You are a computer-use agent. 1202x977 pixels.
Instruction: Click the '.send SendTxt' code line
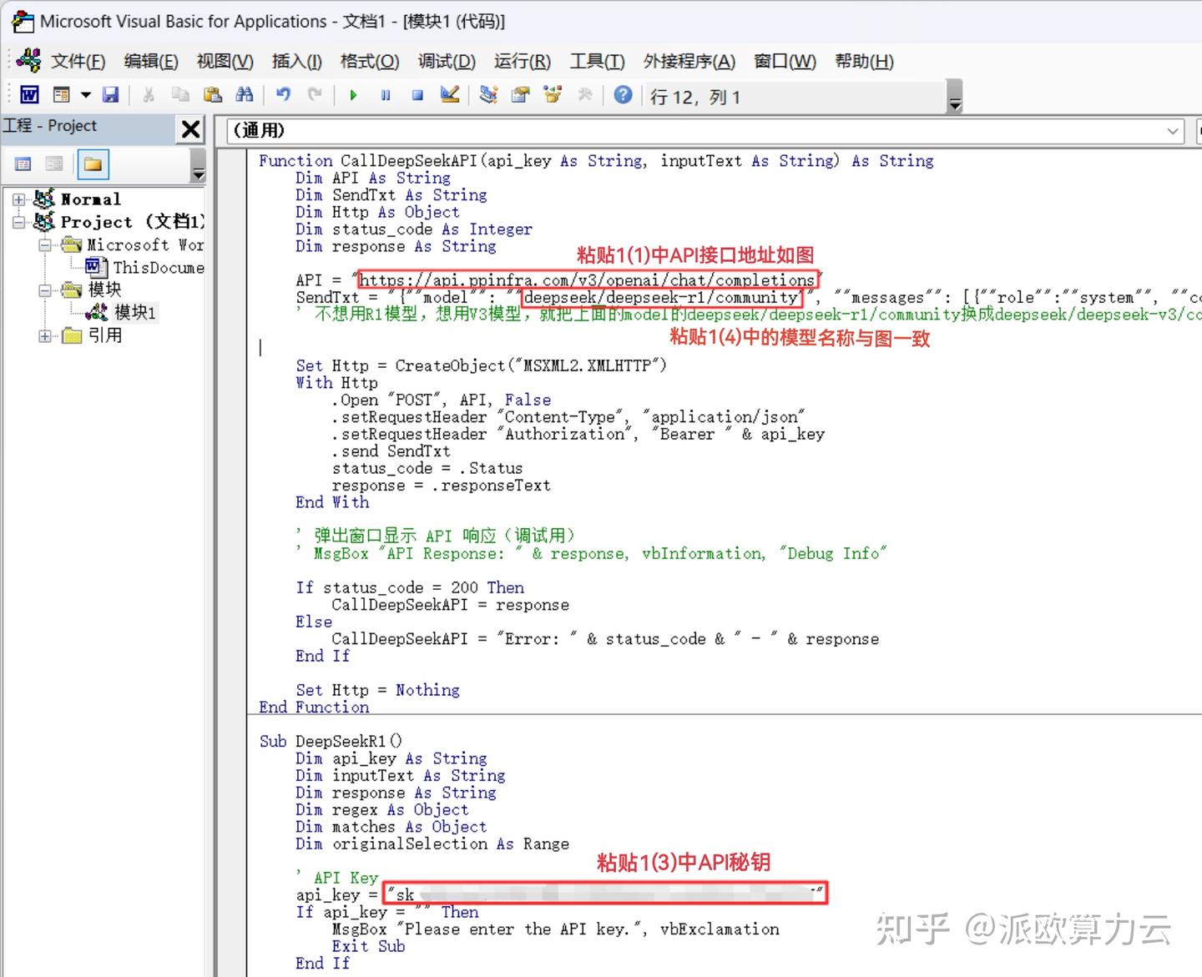click(391, 451)
